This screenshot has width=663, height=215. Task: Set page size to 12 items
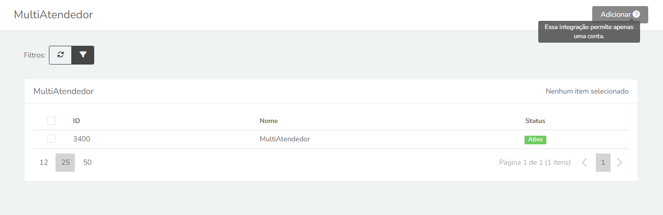click(x=44, y=163)
